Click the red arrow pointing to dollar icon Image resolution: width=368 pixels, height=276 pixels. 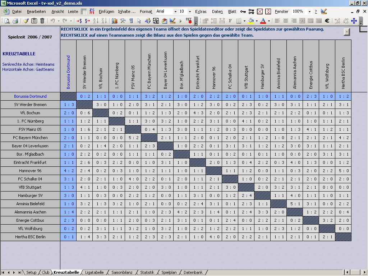point(79,21)
